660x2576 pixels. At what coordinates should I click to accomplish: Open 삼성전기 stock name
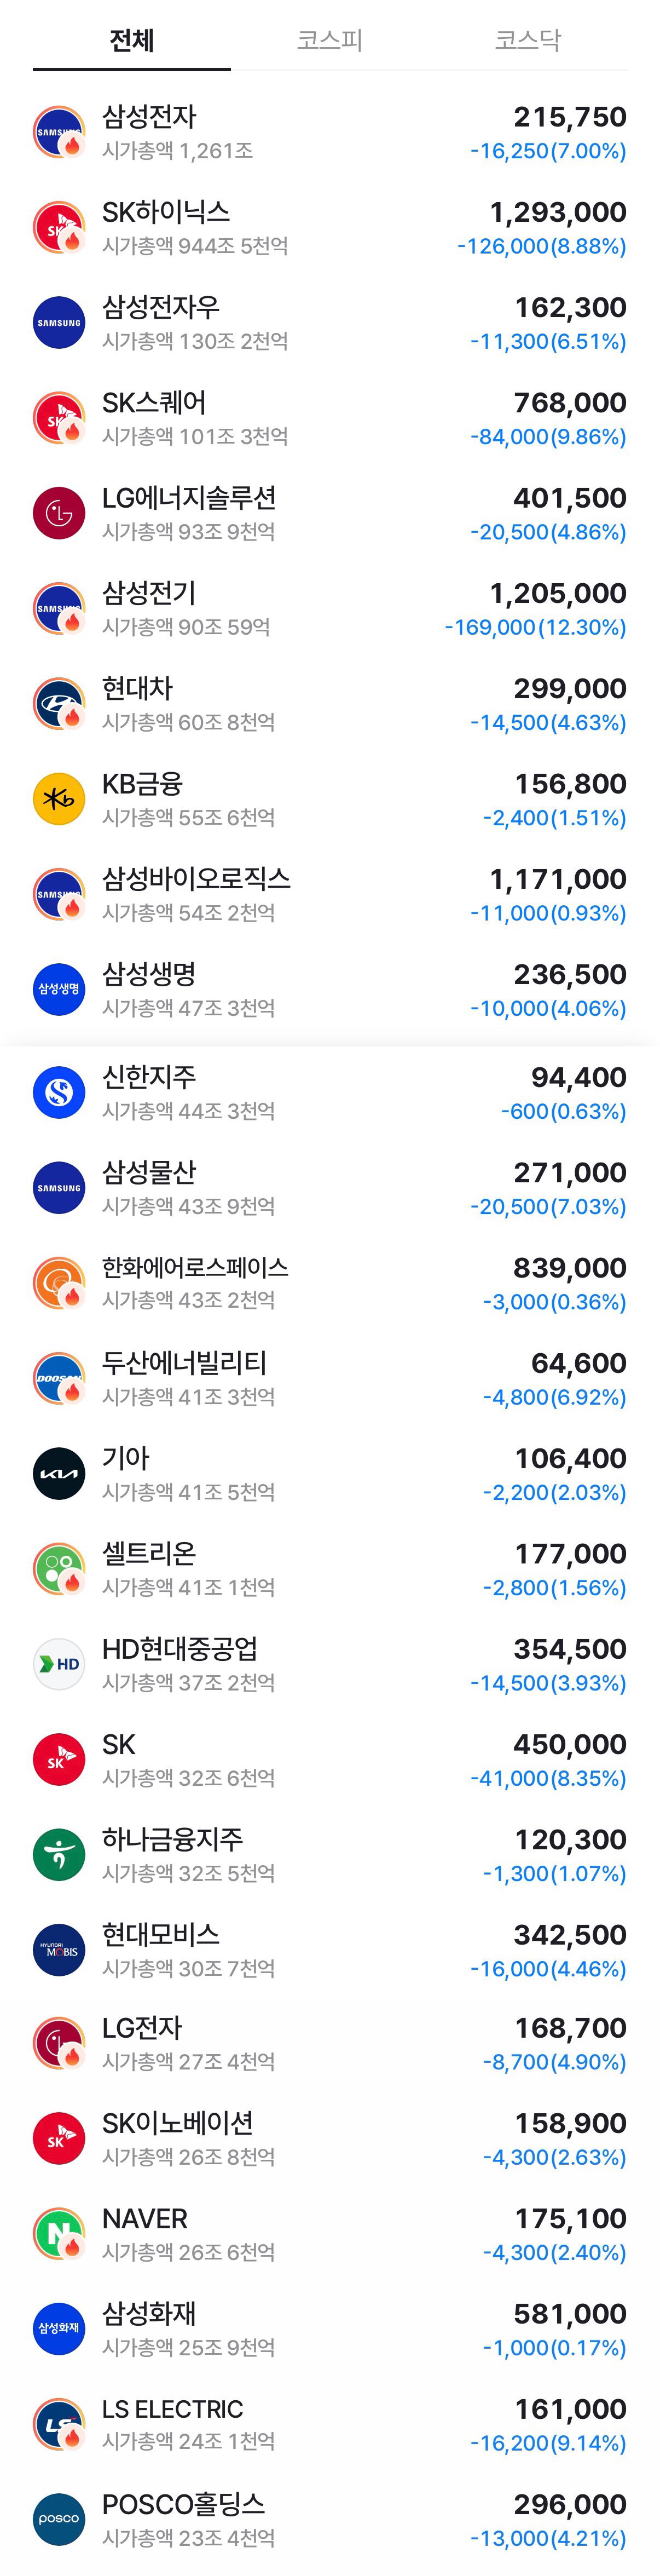[x=149, y=593]
